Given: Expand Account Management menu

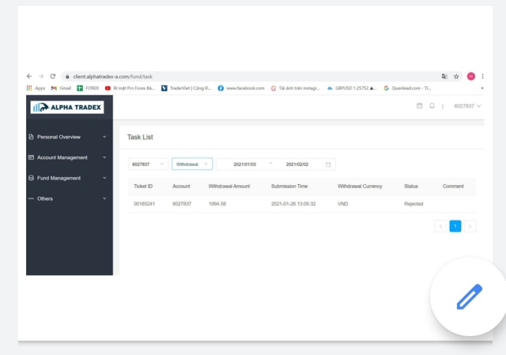Looking at the screenshot, I should (x=68, y=157).
